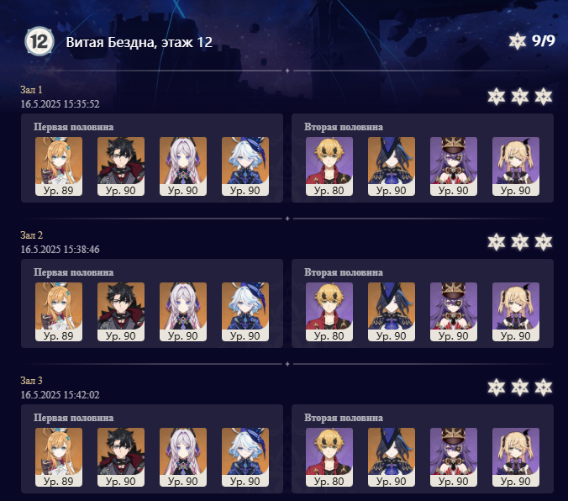Click black-haired red cape character in Зал 3

click(121, 456)
